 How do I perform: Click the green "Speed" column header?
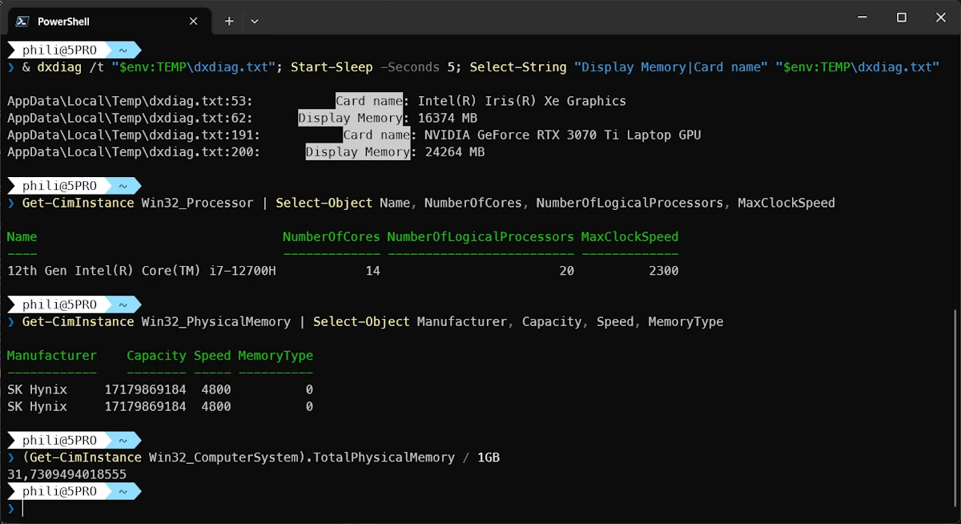pos(212,355)
